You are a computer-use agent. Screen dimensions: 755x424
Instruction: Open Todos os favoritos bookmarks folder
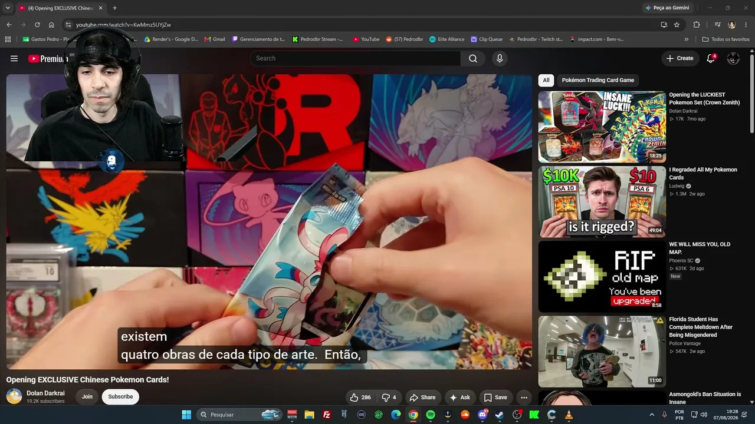coord(726,39)
